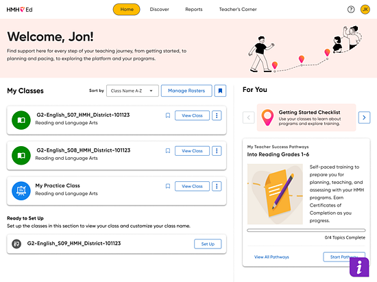Click the Ready to Set Up heading

[x=25, y=218]
